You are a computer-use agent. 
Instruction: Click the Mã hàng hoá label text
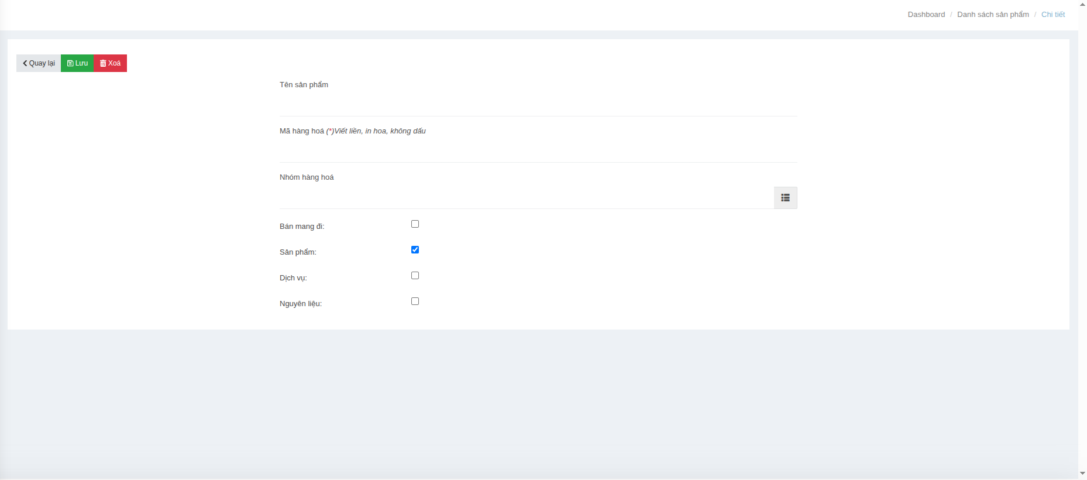click(301, 131)
